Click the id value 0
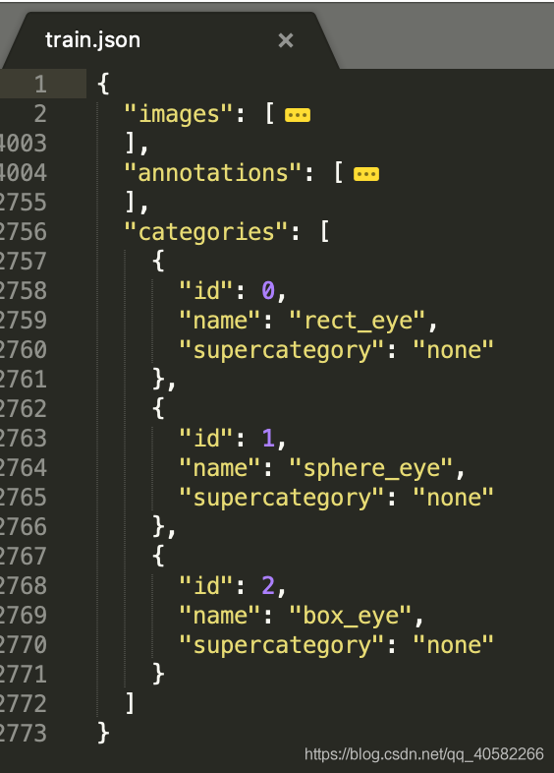Image resolution: width=554 pixels, height=773 pixels. pyautogui.click(x=268, y=291)
